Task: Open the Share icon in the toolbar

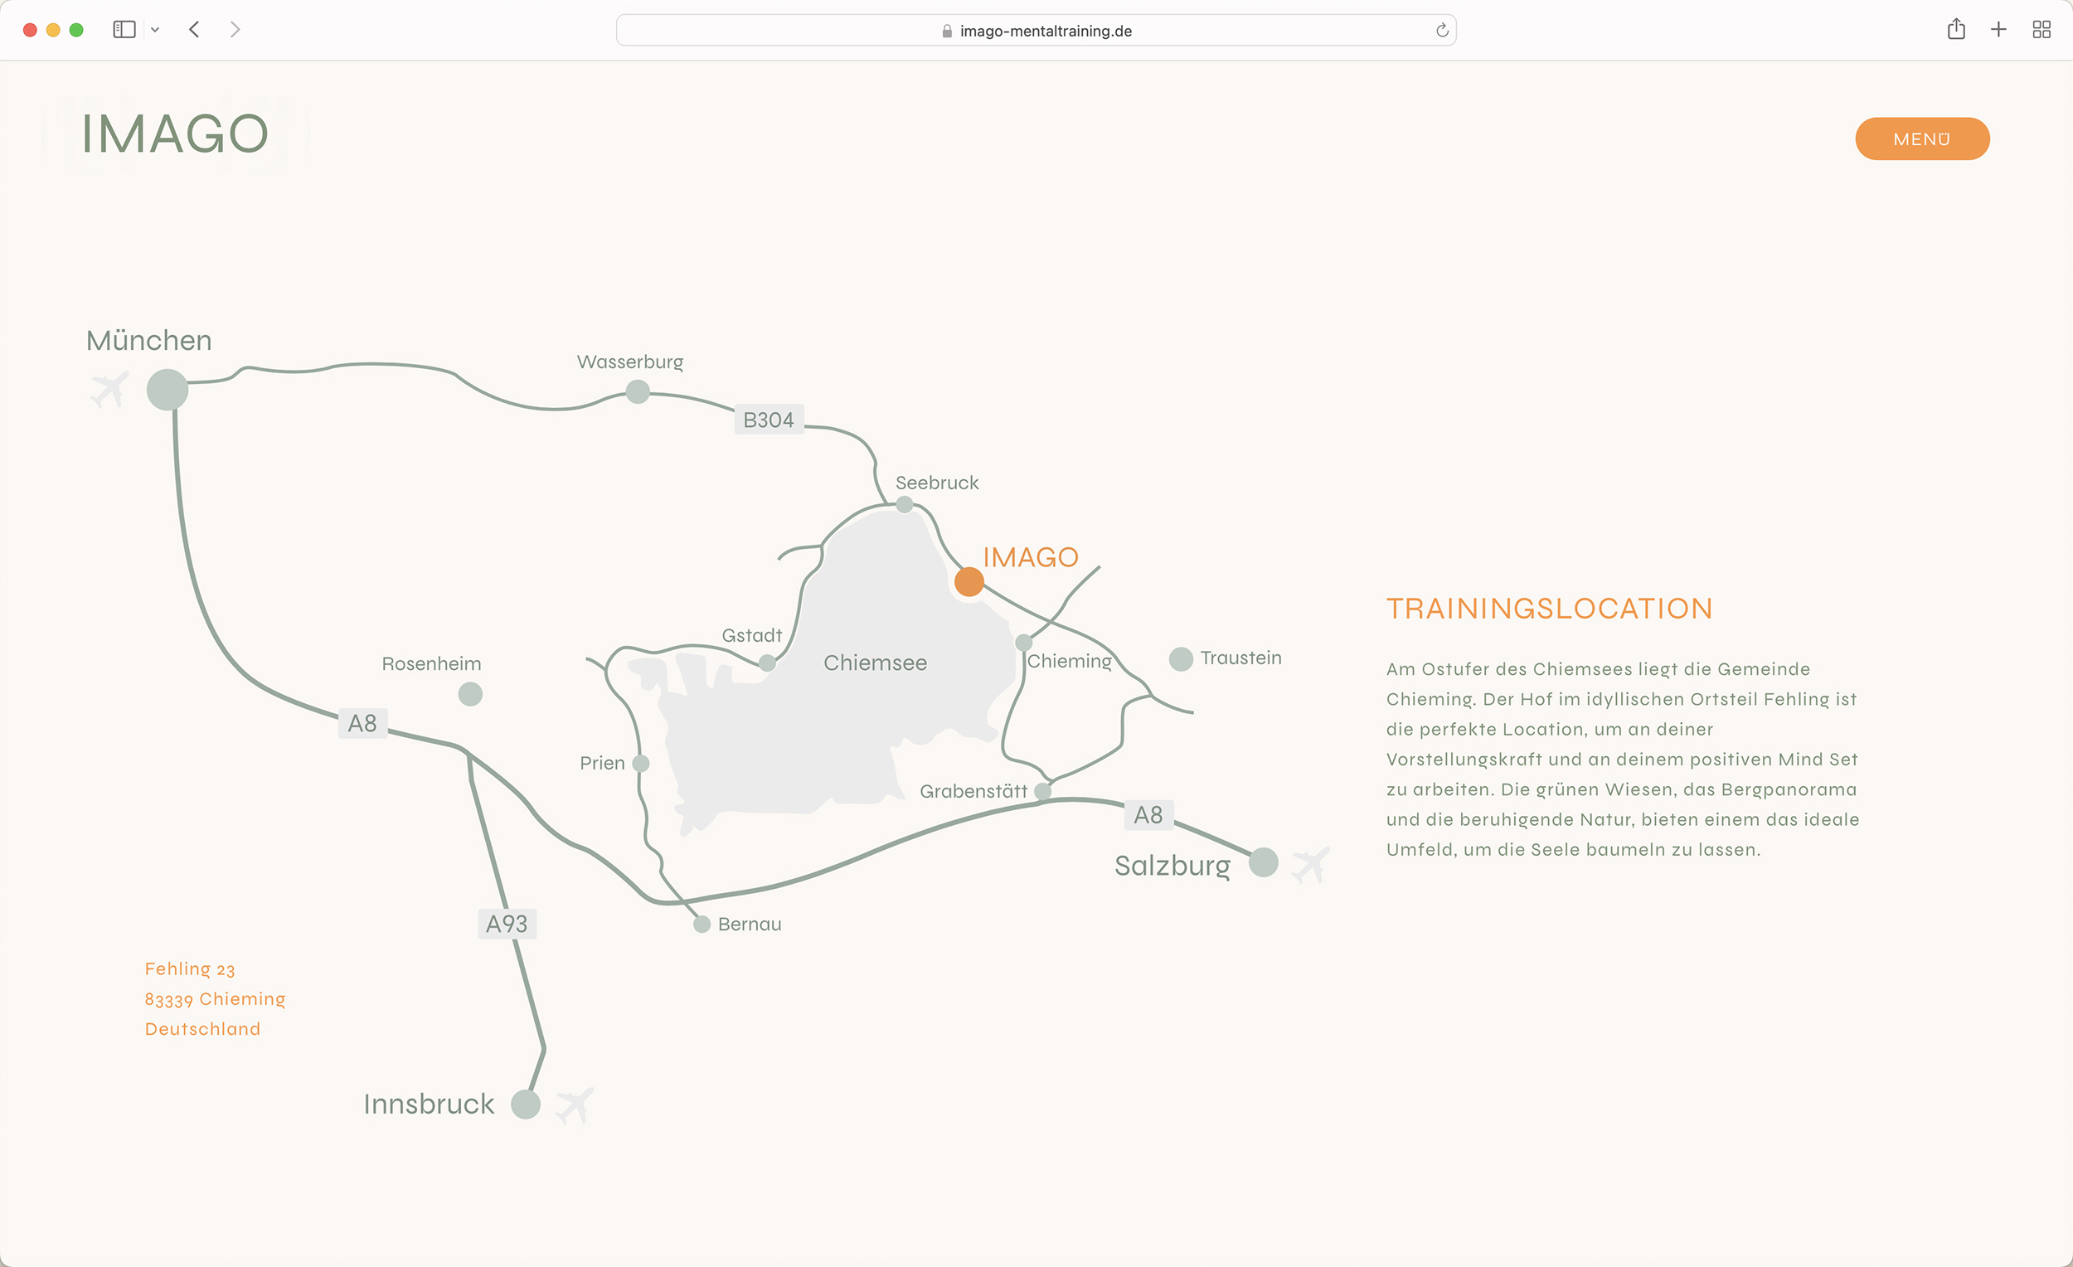Action: [x=1955, y=30]
